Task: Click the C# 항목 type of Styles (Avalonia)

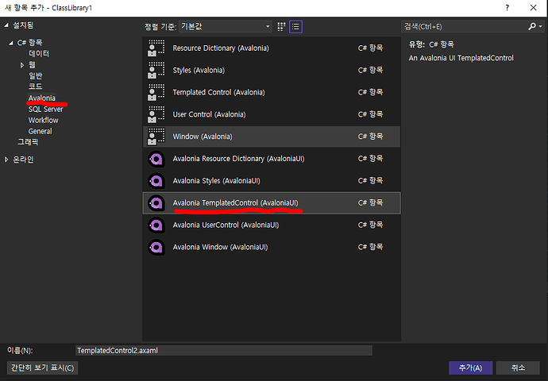Action: (370, 70)
